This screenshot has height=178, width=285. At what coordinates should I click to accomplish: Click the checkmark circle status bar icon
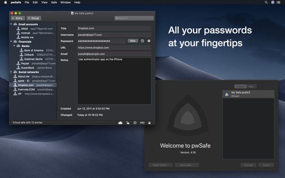(x=135, y=123)
